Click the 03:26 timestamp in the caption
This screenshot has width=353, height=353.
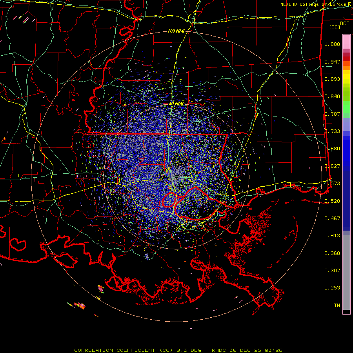(273, 350)
